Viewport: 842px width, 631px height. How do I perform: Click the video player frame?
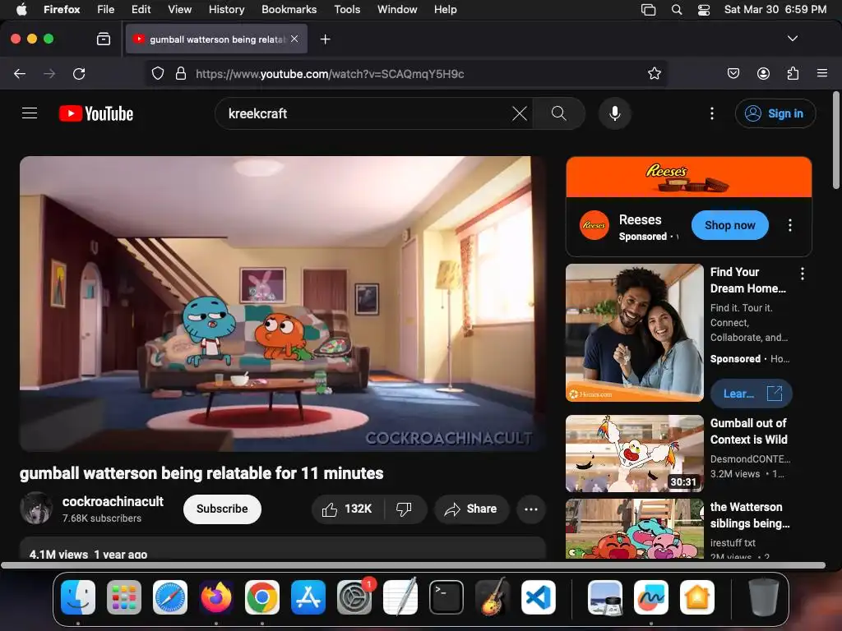(283, 304)
